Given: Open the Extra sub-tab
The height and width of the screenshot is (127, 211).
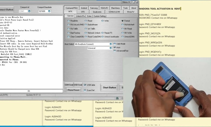Looking at the screenshot, I should pos(89,16).
